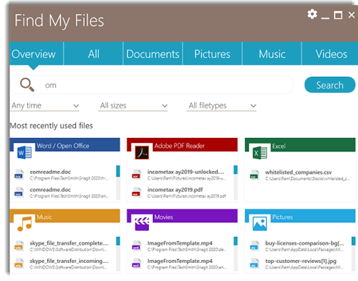
Task: Click video icon beside first ImageFromTemplate.mp4
Action: [x=136, y=246]
